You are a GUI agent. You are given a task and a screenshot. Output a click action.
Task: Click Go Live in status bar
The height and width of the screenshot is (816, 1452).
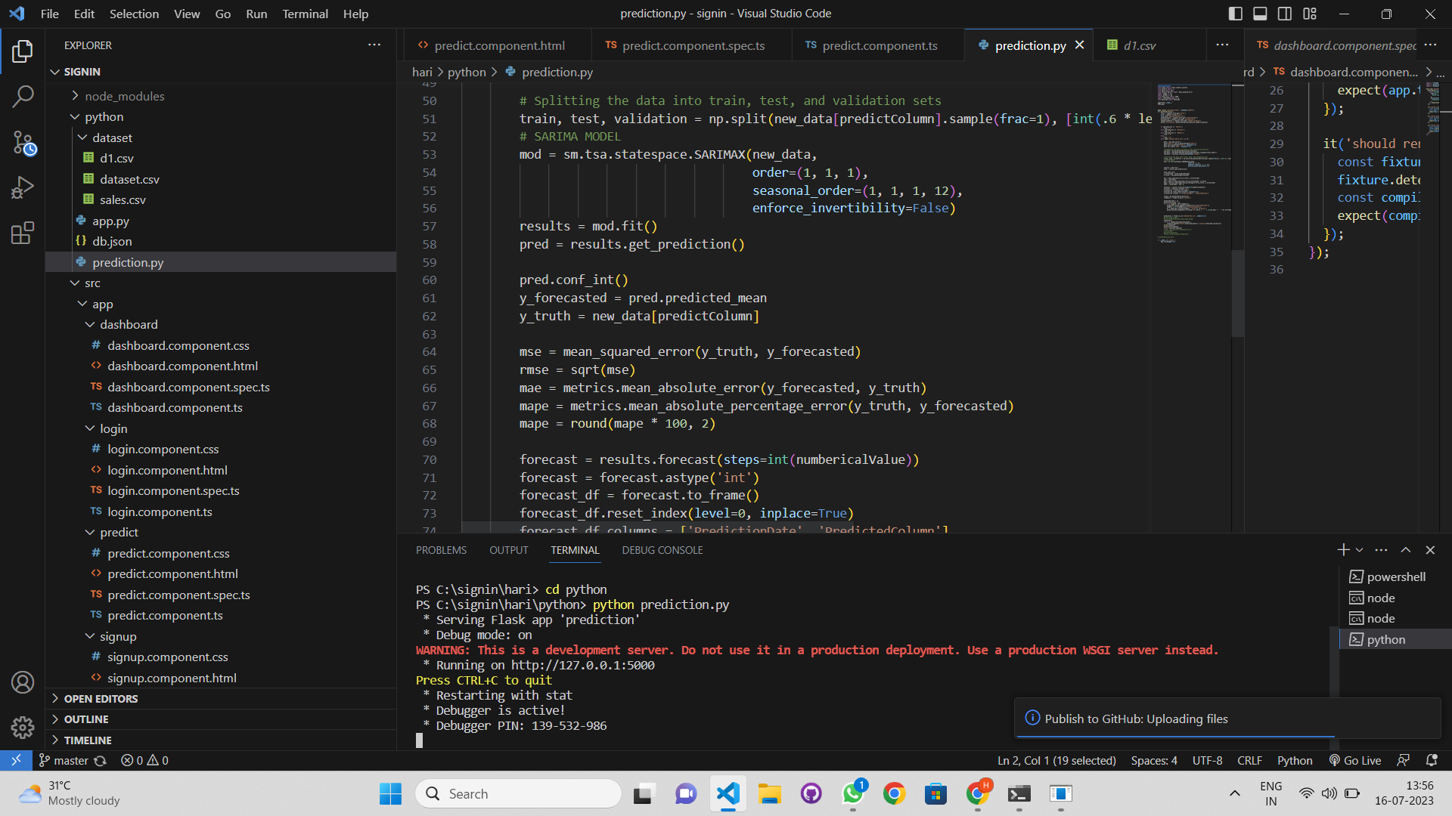[x=1355, y=760]
